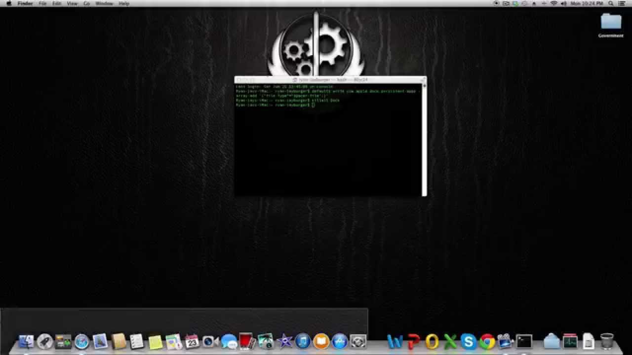Screen dimensions: 632x355
Task: Launch Microsoft Word blue W icon
Action: pos(395,341)
